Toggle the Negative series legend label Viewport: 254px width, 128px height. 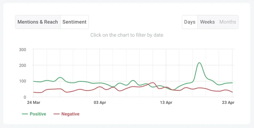point(70,114)
